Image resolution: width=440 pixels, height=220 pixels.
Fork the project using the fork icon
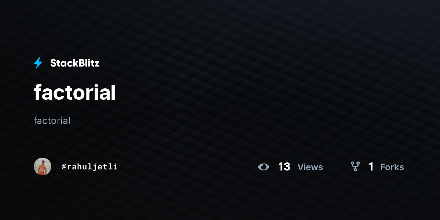(355, 167)
